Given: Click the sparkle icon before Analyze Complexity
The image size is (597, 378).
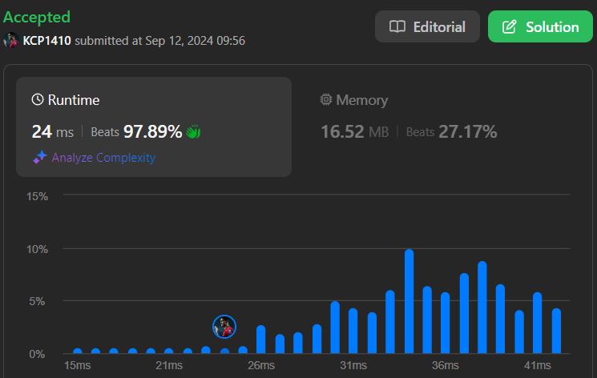Looking at the screenshot, I should (x=40, y=158).
